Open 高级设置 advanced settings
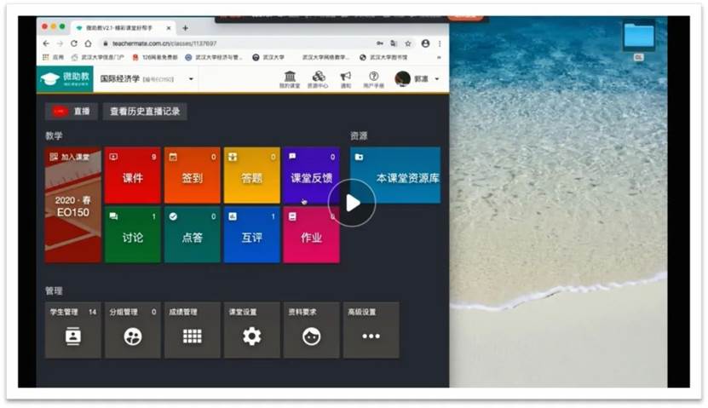The image size is (708, 408). [371, 330]
